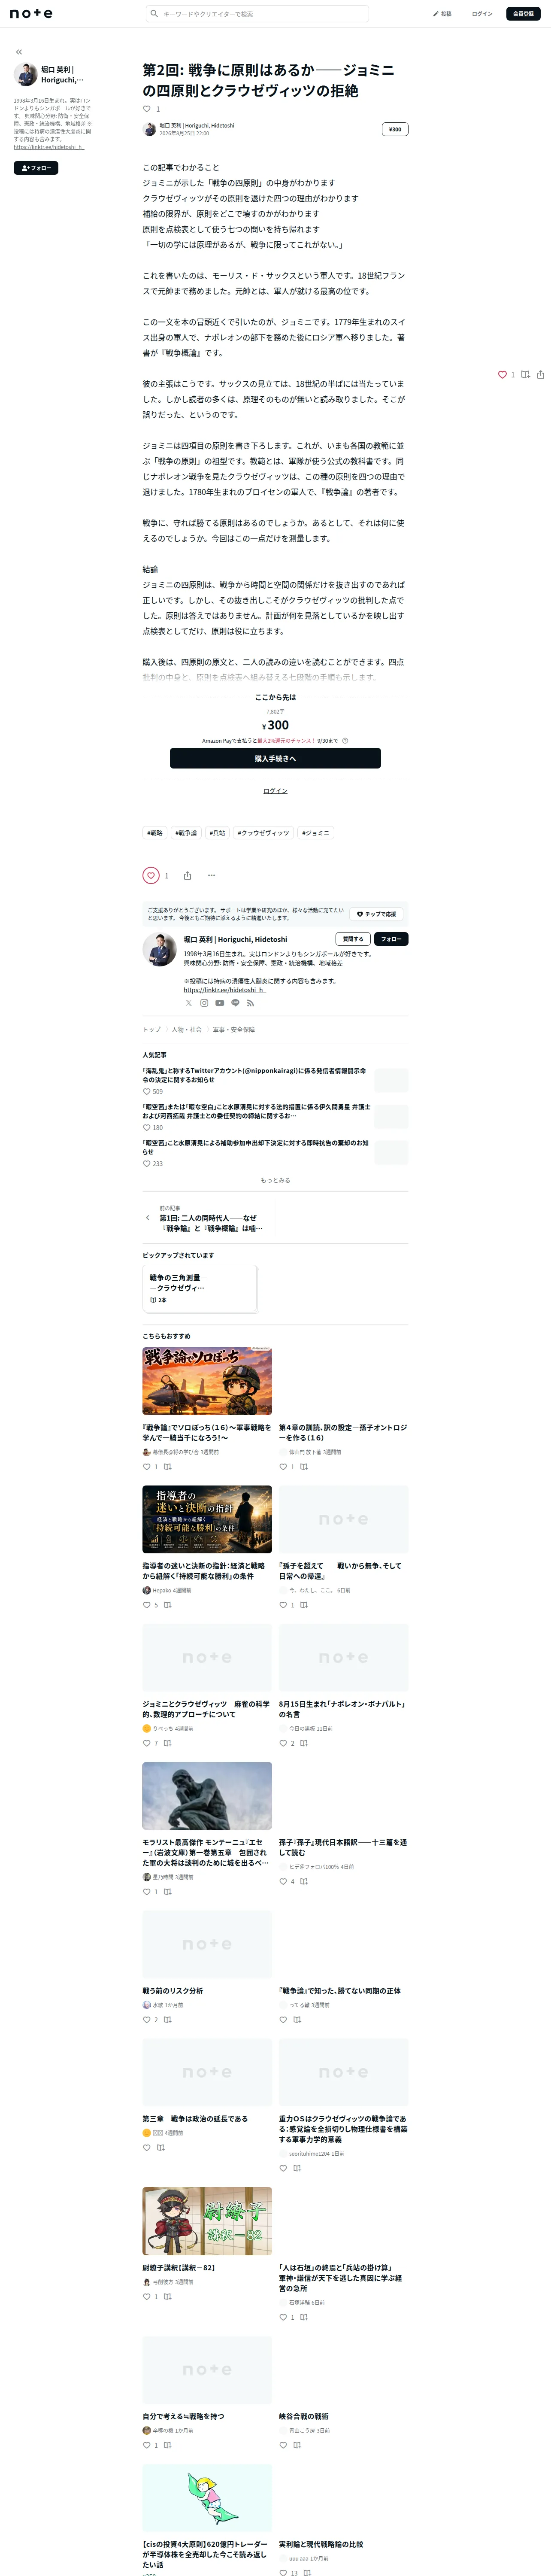Open the author's RSS feed icon
The image size is (551, 2576).
coord(250,1003)
